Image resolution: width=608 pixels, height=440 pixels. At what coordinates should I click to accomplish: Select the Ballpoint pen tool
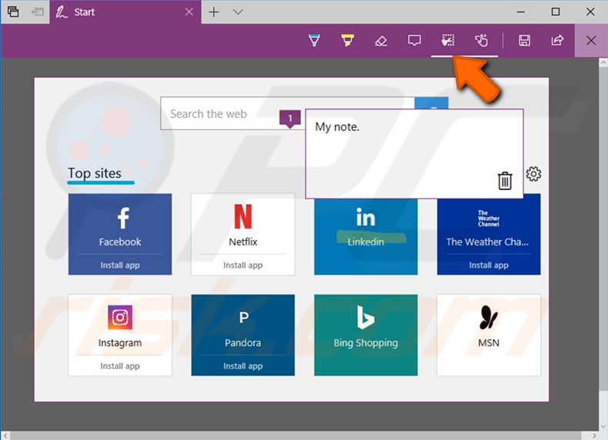coord(314,40)
